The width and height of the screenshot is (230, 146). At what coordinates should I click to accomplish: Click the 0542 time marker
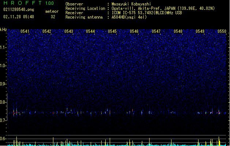(47, 31)
